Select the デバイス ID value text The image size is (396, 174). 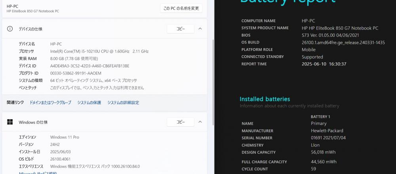89,66
